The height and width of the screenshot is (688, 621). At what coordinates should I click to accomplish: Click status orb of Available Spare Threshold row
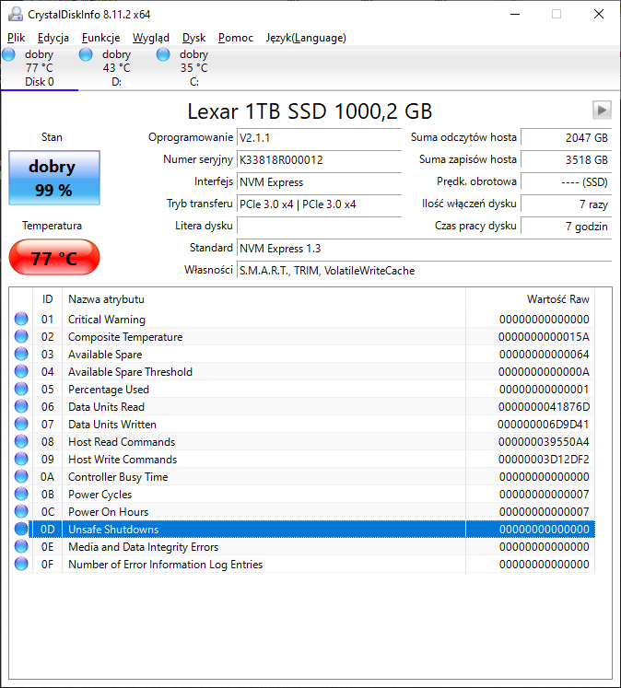pos(21,372)
